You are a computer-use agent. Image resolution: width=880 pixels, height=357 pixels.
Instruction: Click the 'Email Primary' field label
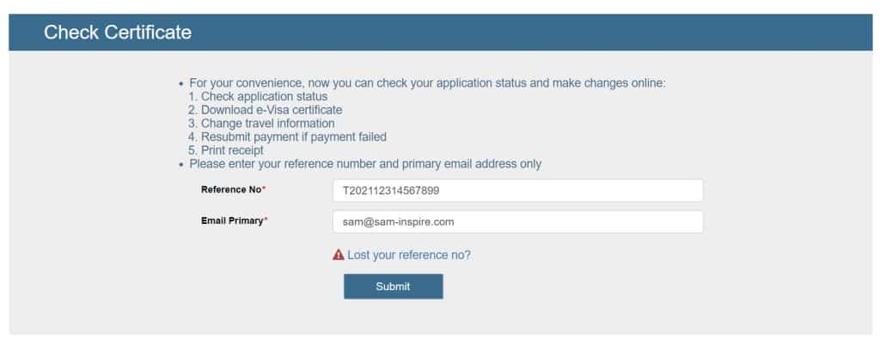pyautogui.click(x=232, y=221)
